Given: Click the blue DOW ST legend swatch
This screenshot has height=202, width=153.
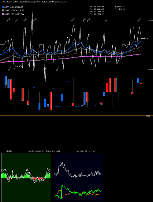Looking at the screenshot, I should [x=3, y=7].
